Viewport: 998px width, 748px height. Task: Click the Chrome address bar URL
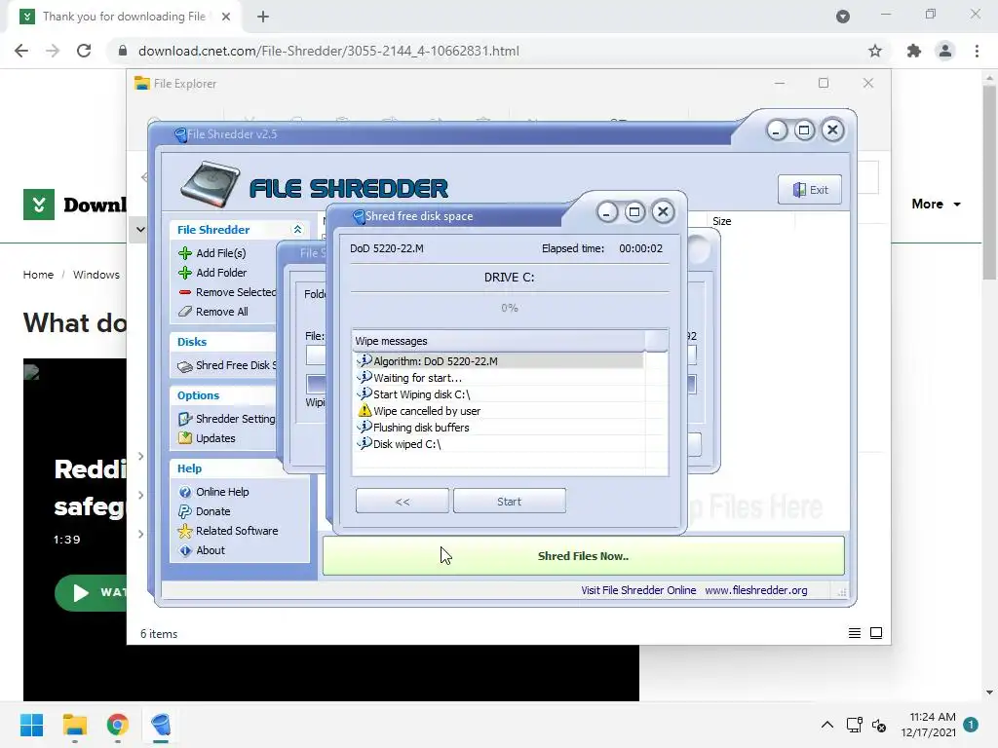tap(328, 51)
